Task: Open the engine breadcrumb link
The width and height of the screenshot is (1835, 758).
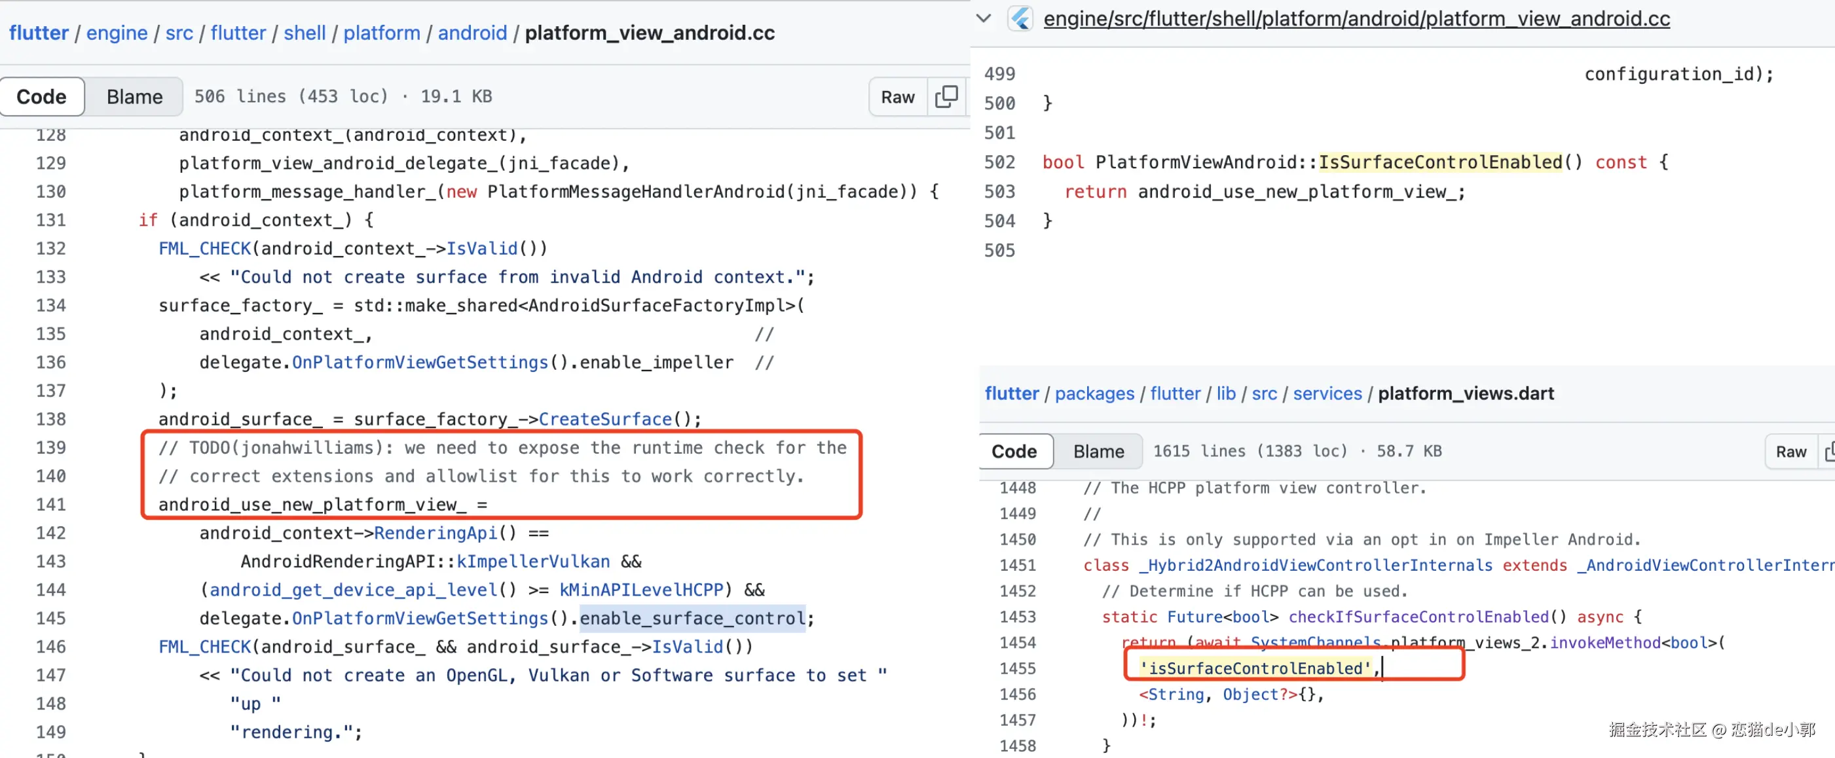Action: pyautogui.click(x=117, y=33)
